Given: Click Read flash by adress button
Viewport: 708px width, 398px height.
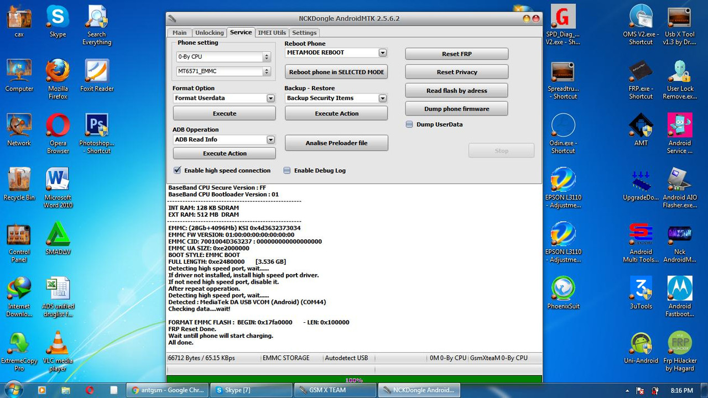Looking at the screenshot, I should (x=457, y=91).
